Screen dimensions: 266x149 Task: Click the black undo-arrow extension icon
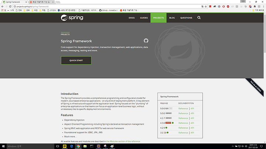215,6
